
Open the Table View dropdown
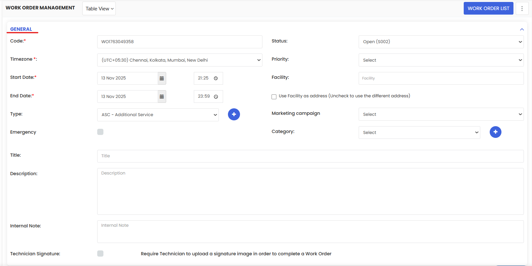click(x=99, y=8)
